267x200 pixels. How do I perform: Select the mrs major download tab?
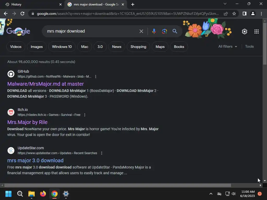(96, 4)
